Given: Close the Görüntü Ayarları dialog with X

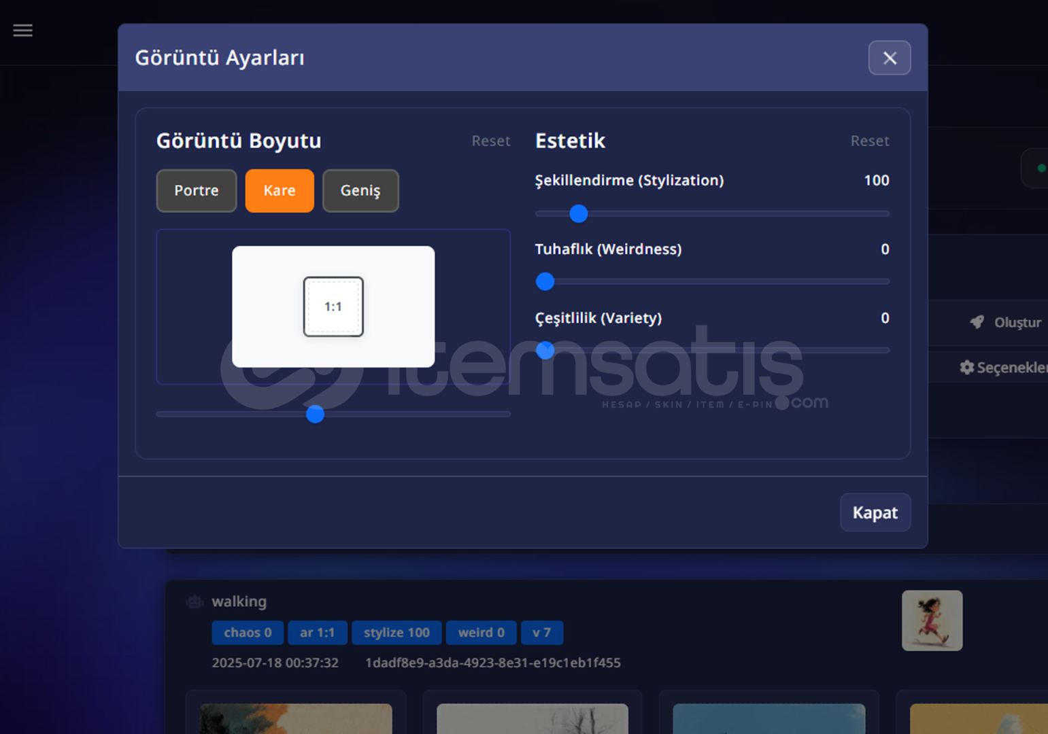Looking at the screenshot, I should (x=890, y=58).
